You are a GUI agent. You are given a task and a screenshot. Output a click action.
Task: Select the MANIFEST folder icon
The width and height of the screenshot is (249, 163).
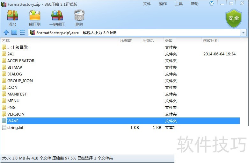pos(4,94)
